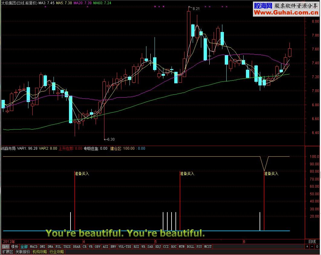The image size is (321, 255).
Task: Choose the FSL indicator
Action: coord(58,247)
